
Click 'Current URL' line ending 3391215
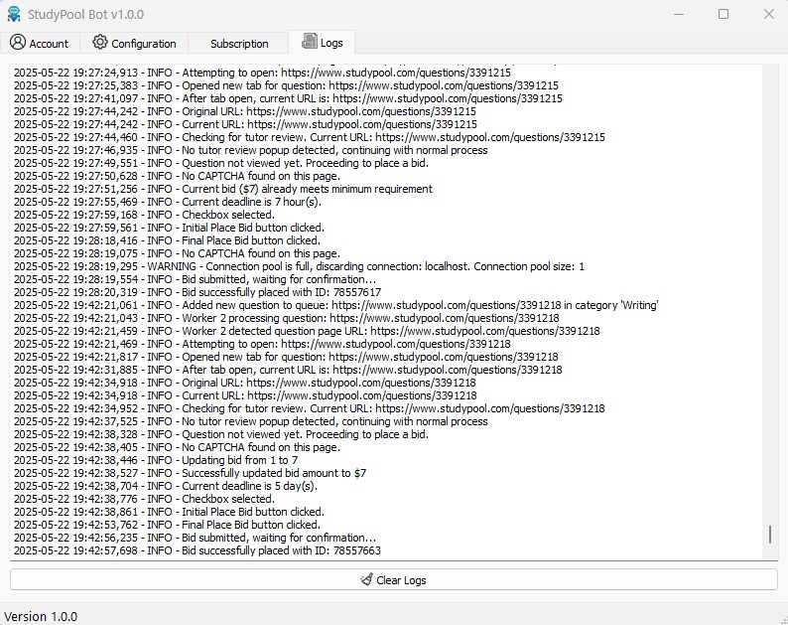[x=245, y=124]
